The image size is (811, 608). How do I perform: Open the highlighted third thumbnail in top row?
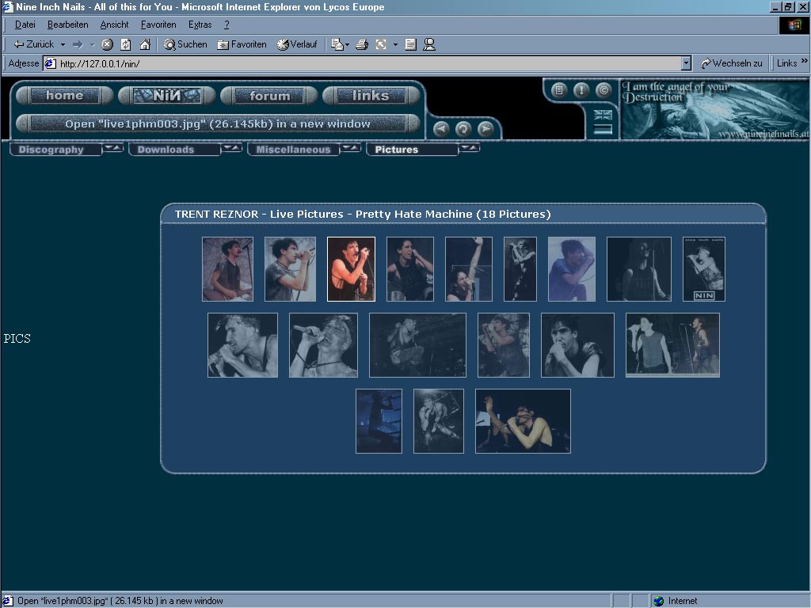tap(351, 269)
